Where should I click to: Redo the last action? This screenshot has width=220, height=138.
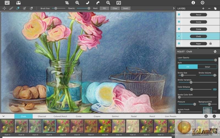pyautogui.click(x=98, y=3)
